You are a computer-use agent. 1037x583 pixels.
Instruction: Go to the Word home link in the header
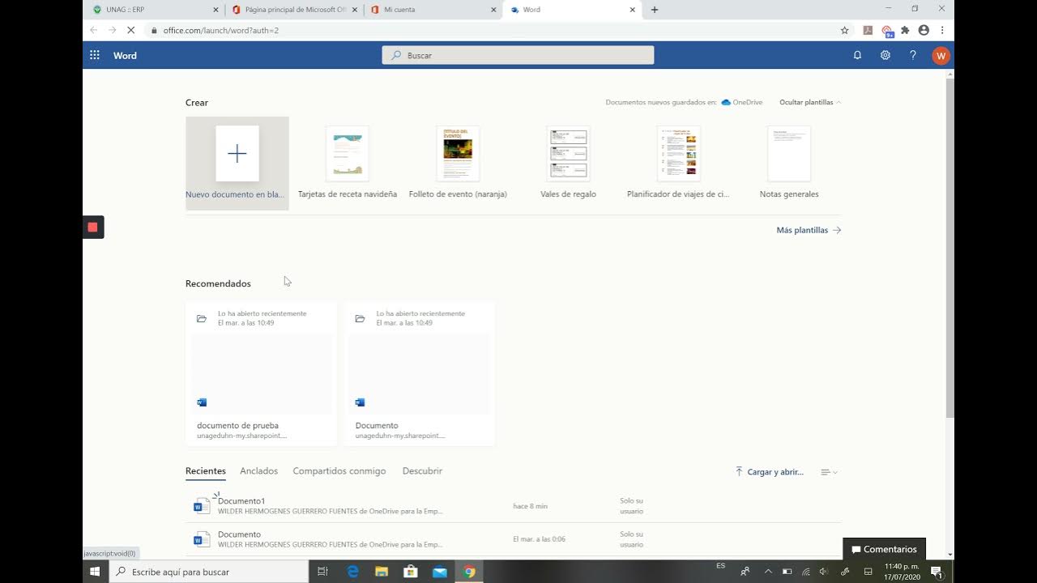point(125,55)
